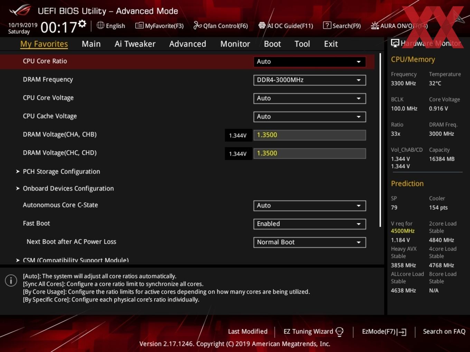This screenshot has height=352, width=470.
Task: Click the 10/19/2019 date
Action: [23, 25]
